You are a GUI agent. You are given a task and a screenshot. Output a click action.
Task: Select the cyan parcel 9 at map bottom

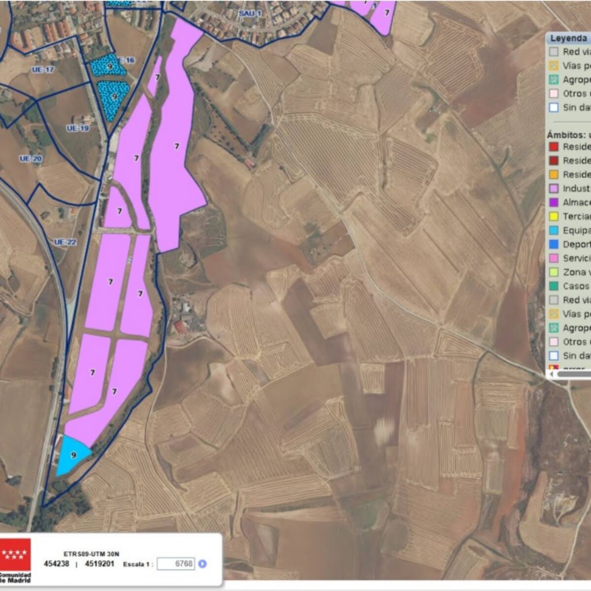click(x=73, y=456)
